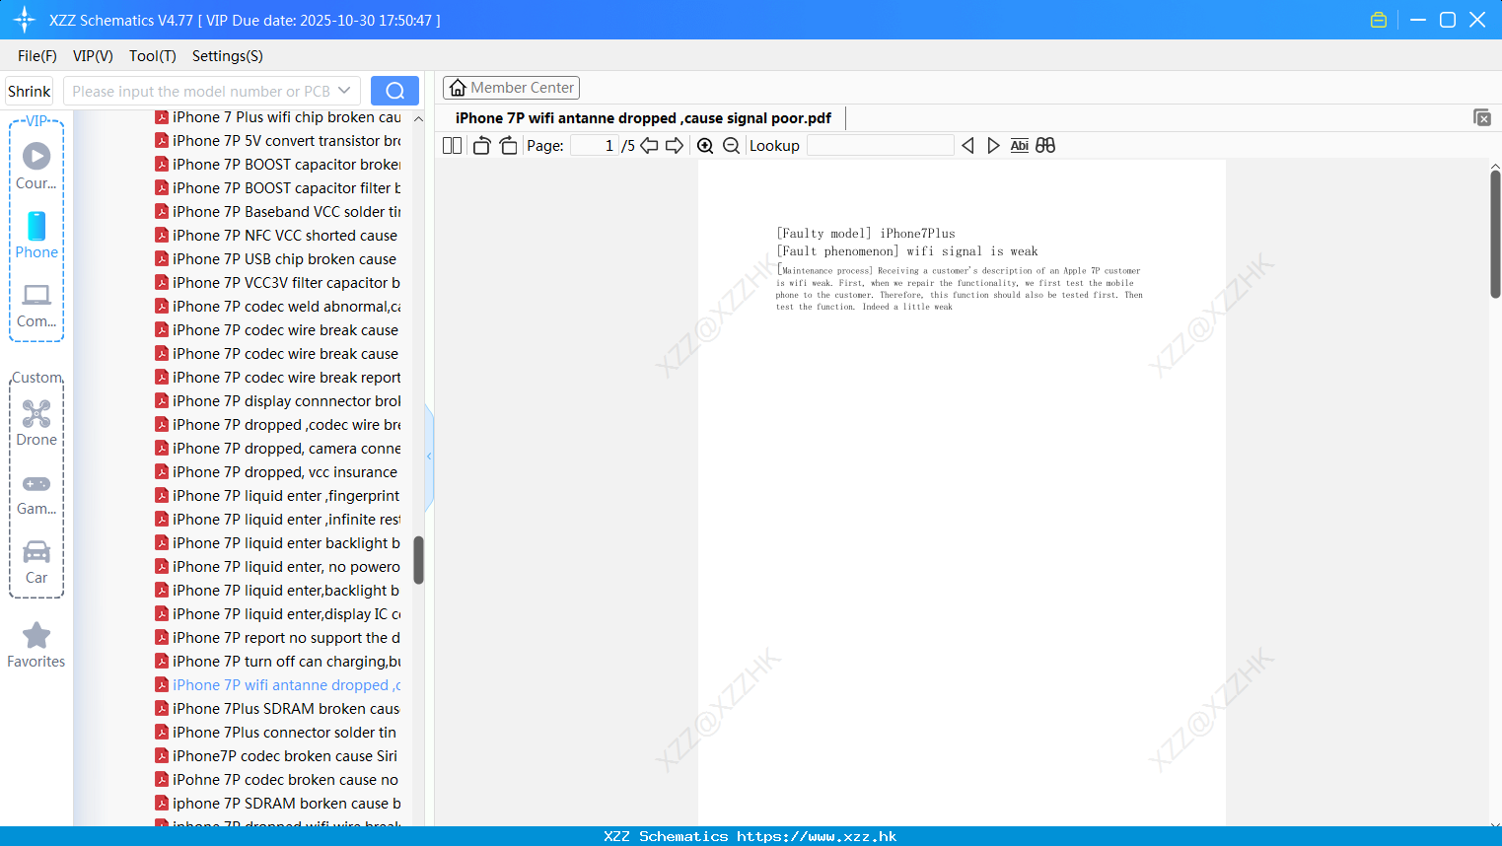This screenshot has height=846, width=1502.
Task: Open the Settings(S) menu
Action: coord(228,56)
